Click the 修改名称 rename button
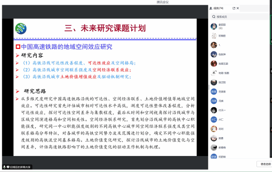Image resolution: width=272 pixels, height=172 pixels. [265, 164]
